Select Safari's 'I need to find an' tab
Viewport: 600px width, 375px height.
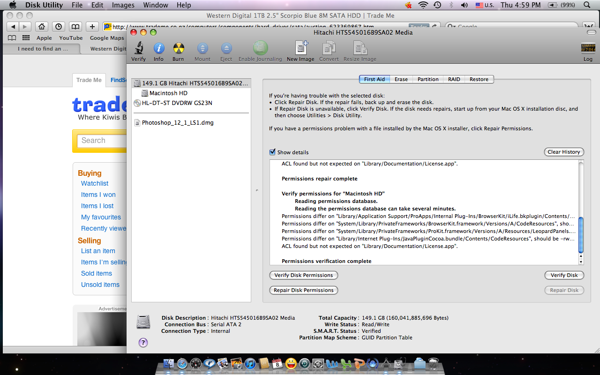pyautogui.click(x=41, y=49)
